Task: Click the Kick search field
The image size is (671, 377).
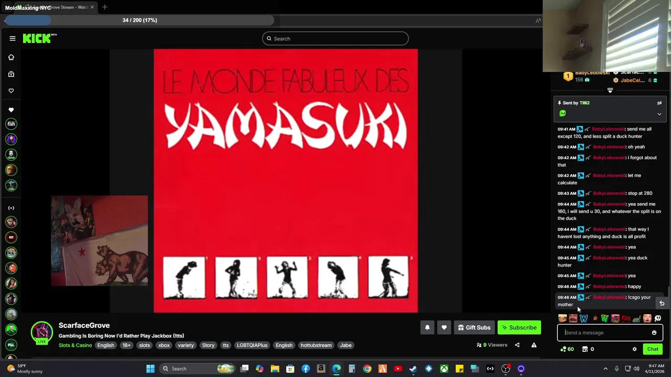Action: 335,38
